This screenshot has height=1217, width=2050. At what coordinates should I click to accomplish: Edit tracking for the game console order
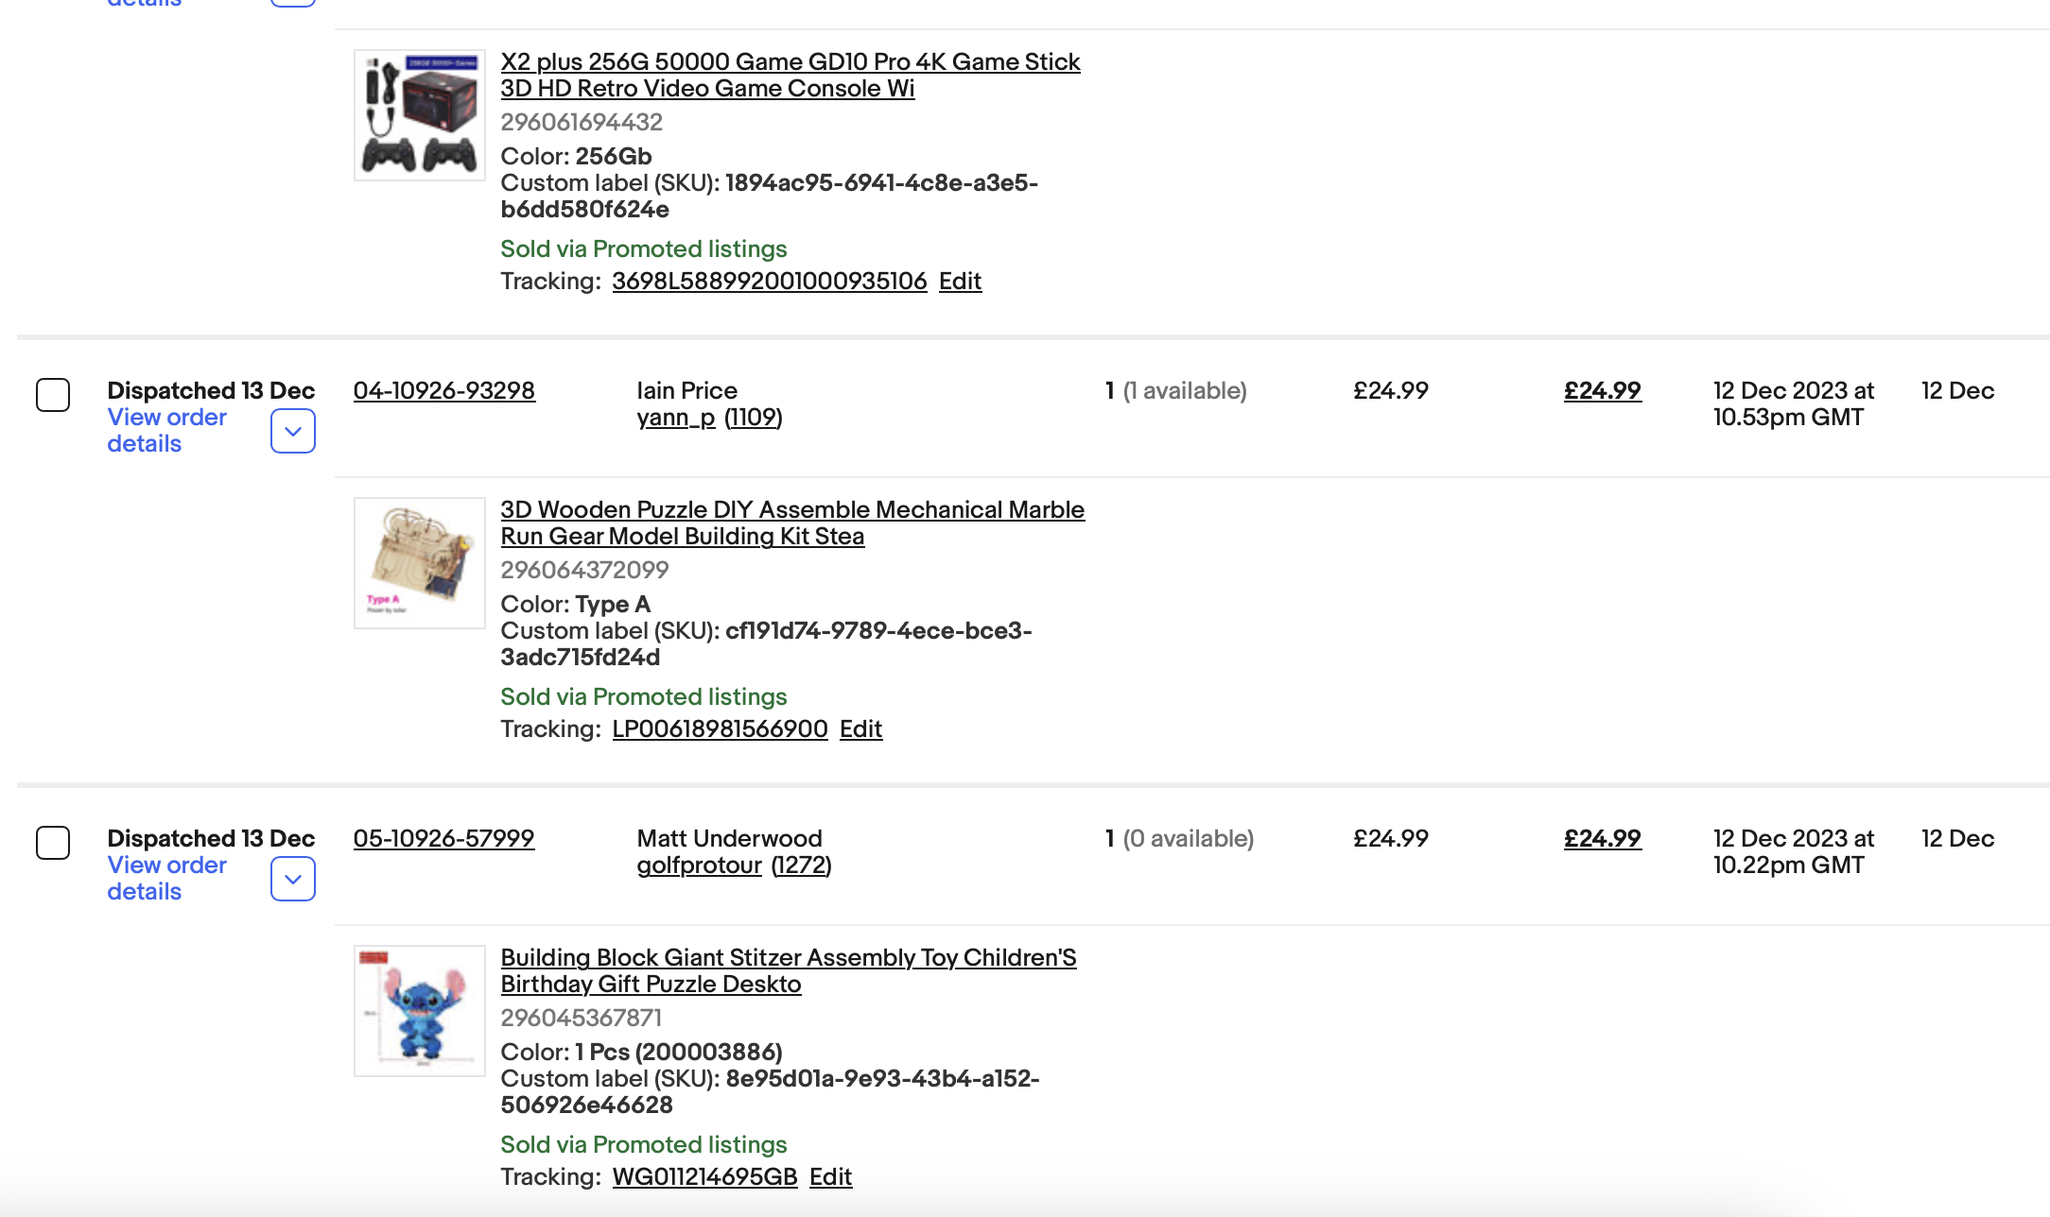tap(960, 281)
